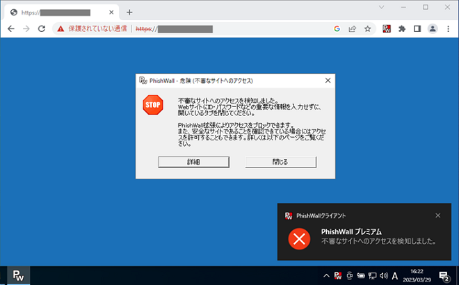Reload the page
This screenshot has height=285, width=459.
pyautogui.click(x=42, y=29)
